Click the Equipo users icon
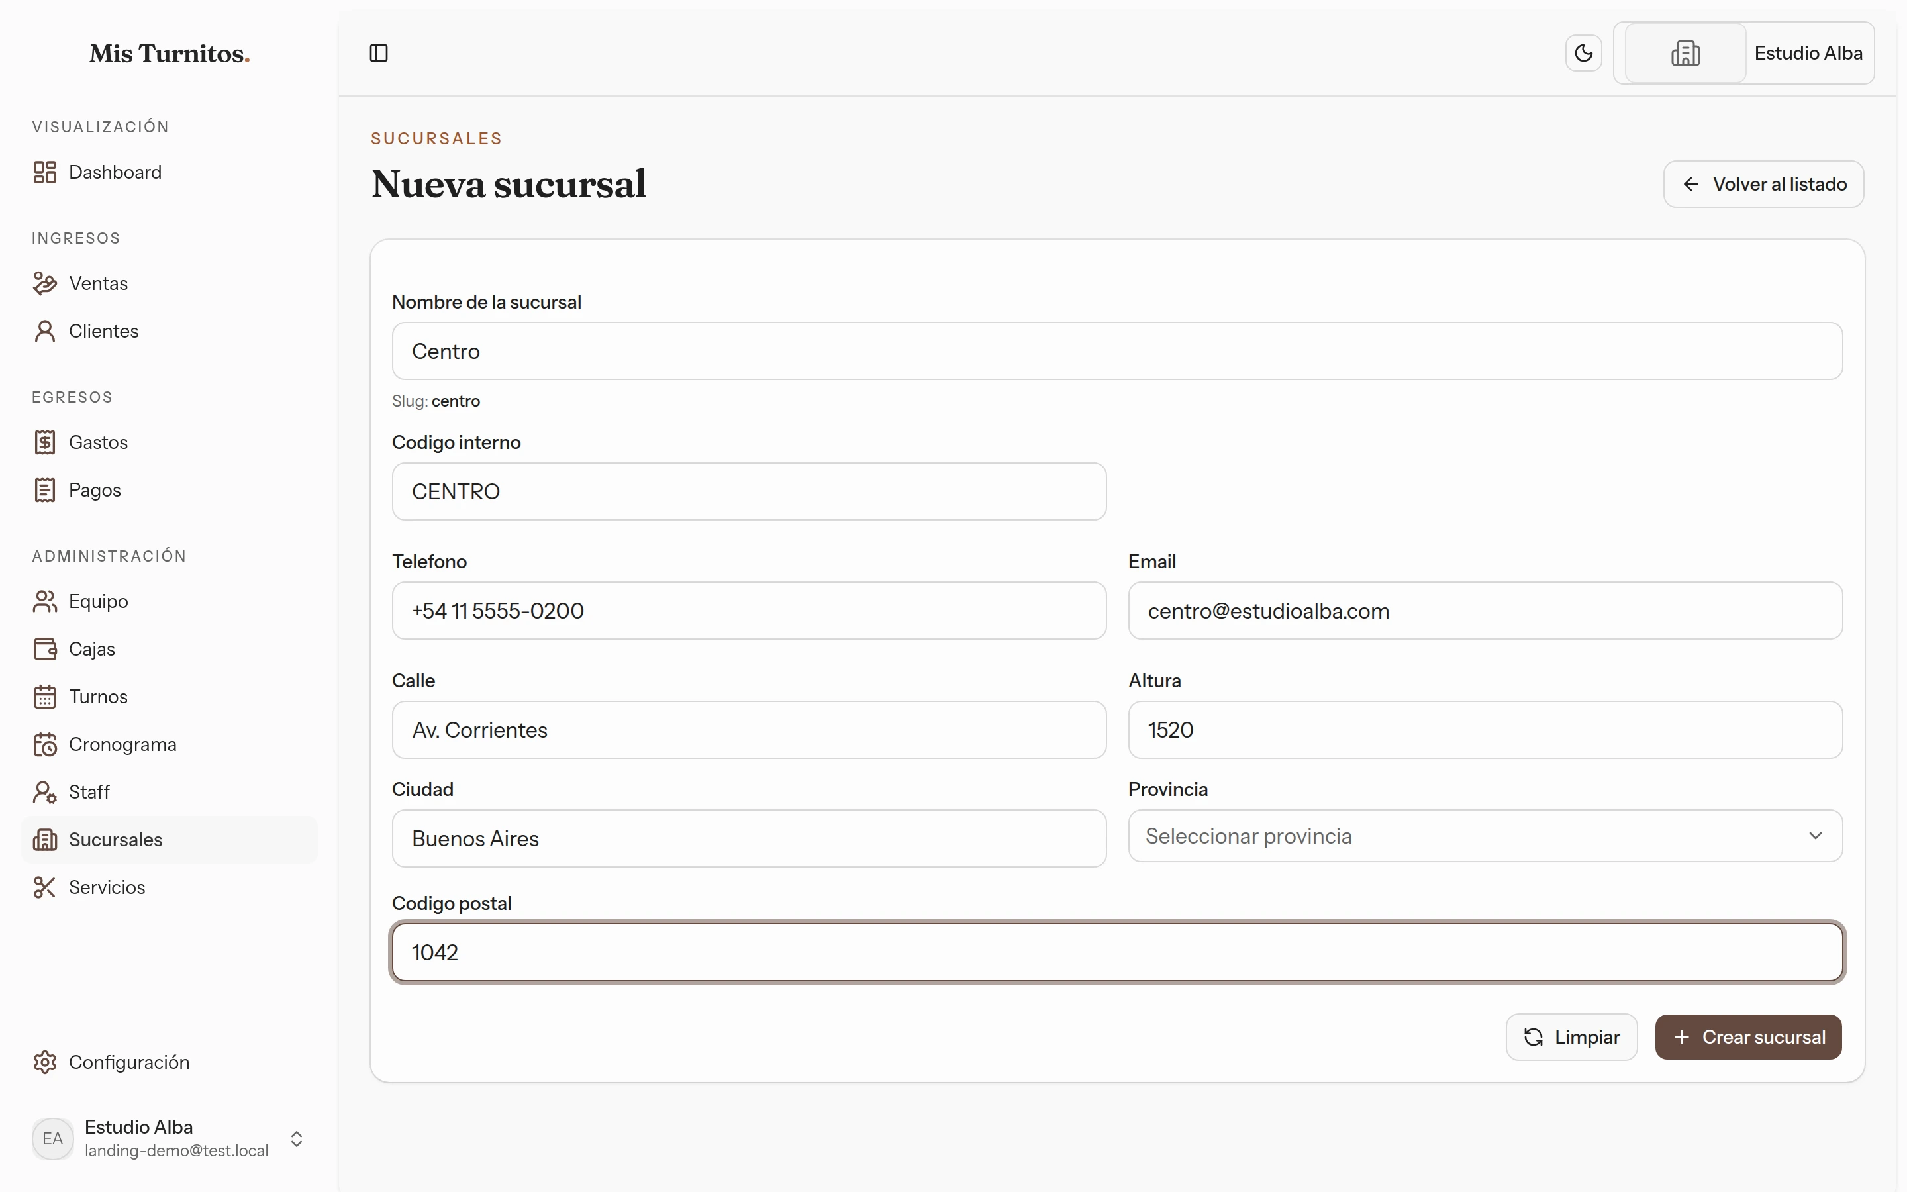The image size is (1907, 1192). pyautogui.click(x=45, y=601)
